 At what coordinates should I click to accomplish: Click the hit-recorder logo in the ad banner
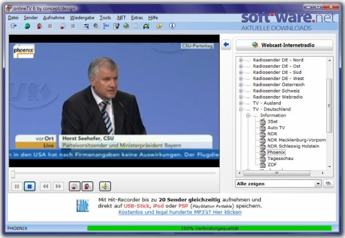click(83, 206)
